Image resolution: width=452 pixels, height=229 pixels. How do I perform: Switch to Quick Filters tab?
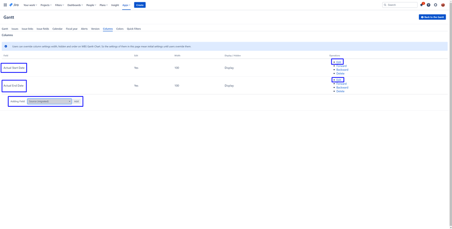click(x=134, y=29)
